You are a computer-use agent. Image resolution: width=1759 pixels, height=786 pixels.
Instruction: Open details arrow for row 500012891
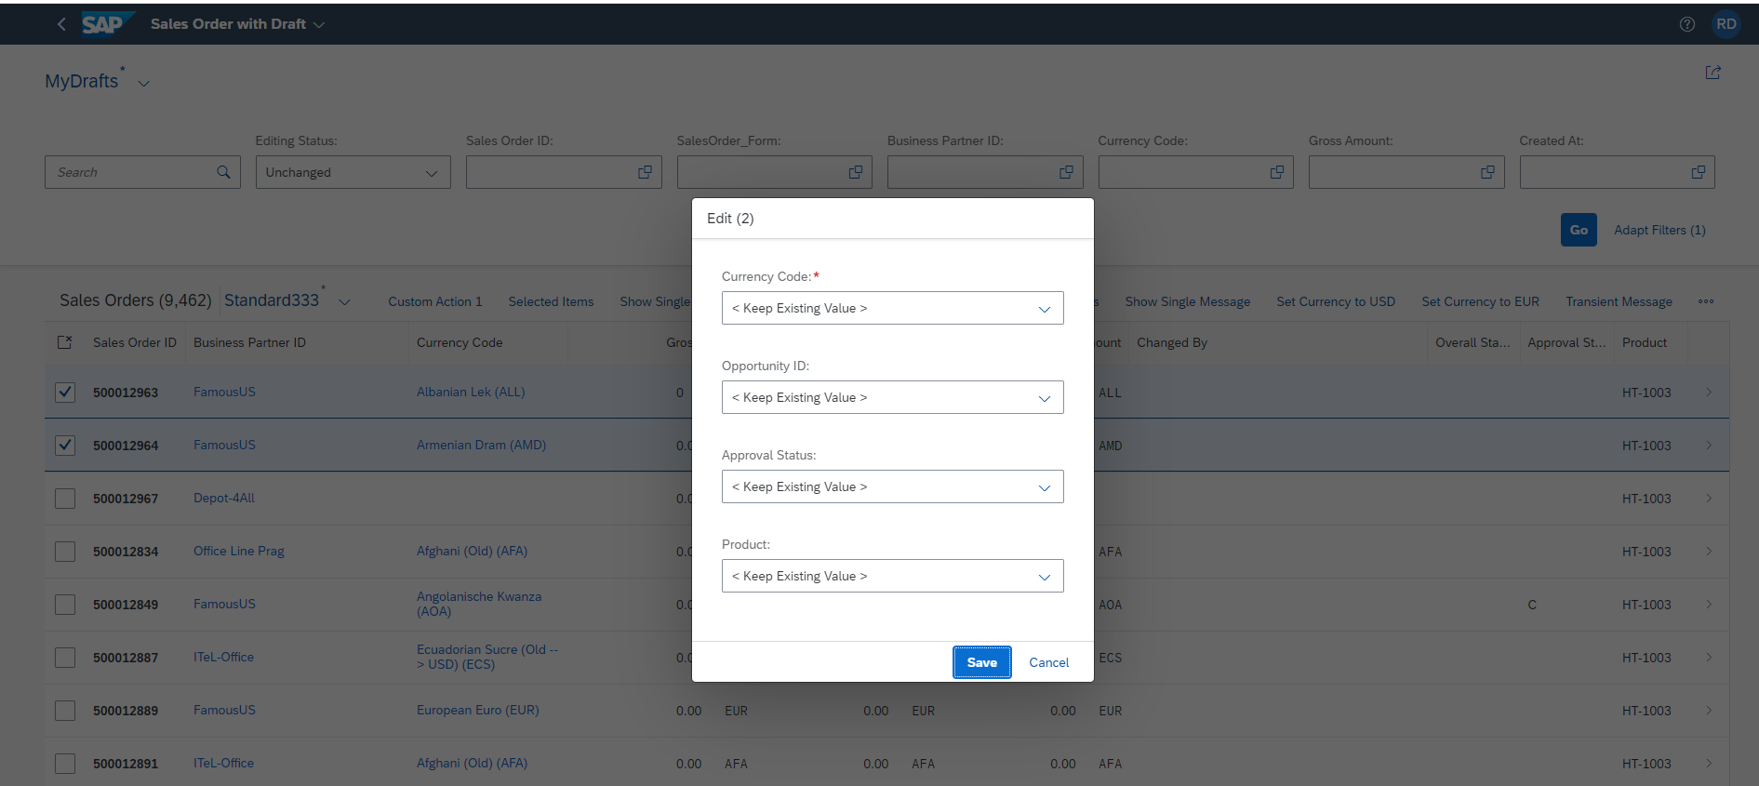tap(1709, 764)
